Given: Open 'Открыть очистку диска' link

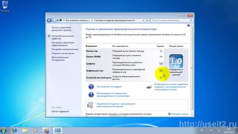Looking at the screenshot, I should click(x=63, y=53).
